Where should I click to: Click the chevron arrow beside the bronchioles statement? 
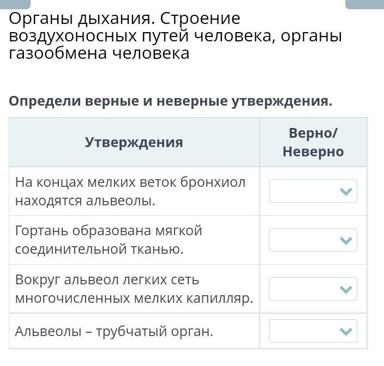coord(346,192)
